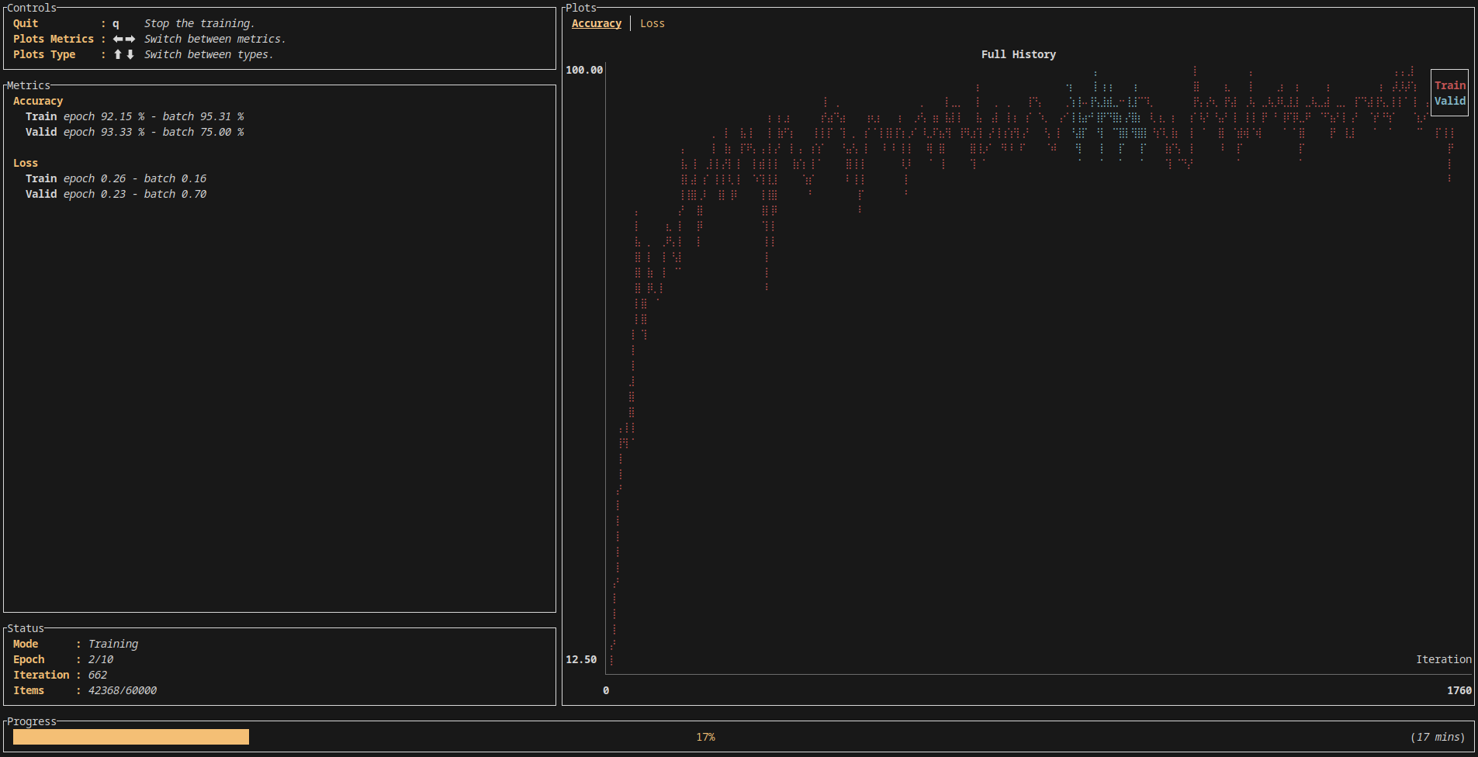
Task: Click the 1760 x-axis maximum label
Action: 1459,690
